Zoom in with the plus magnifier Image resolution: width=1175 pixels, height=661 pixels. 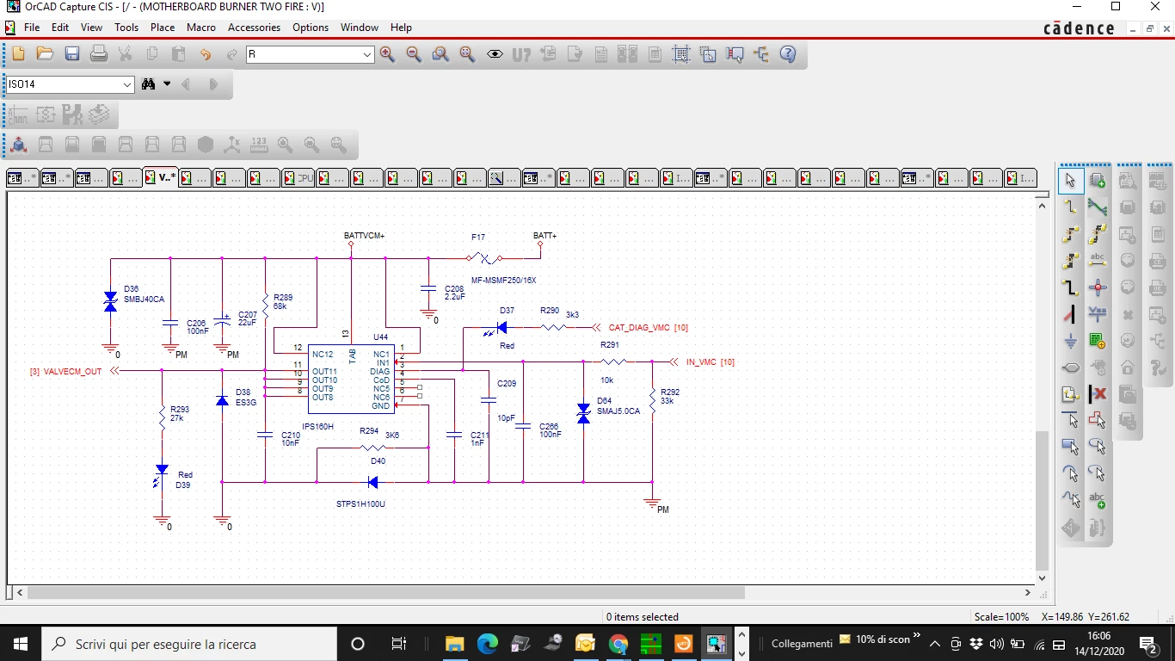click(387, 54)
